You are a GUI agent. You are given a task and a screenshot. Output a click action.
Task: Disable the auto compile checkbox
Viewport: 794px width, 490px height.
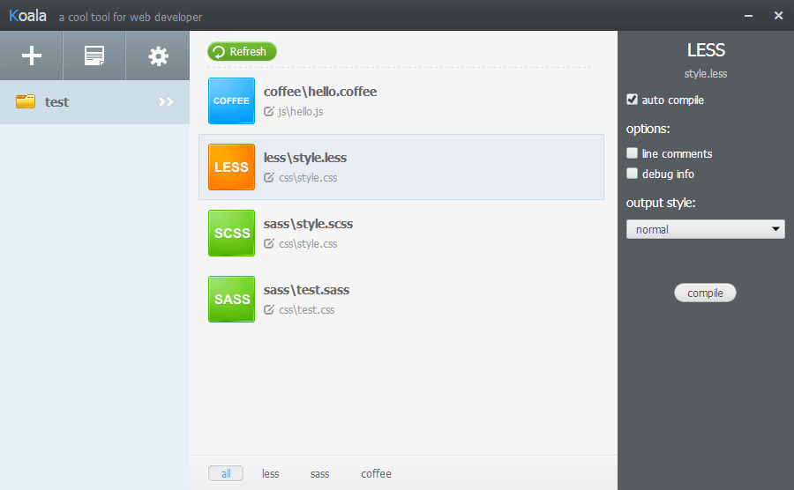(632, 100)
